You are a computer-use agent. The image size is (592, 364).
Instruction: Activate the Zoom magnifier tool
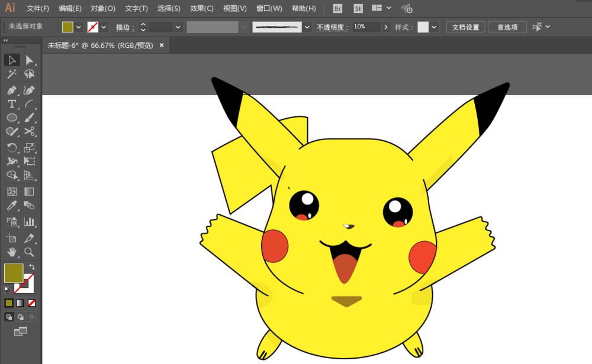pos(29,252)
